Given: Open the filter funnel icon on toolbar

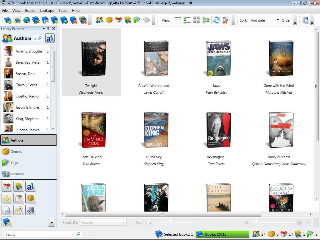Looking at the screenshot, I should click(226, 20).
